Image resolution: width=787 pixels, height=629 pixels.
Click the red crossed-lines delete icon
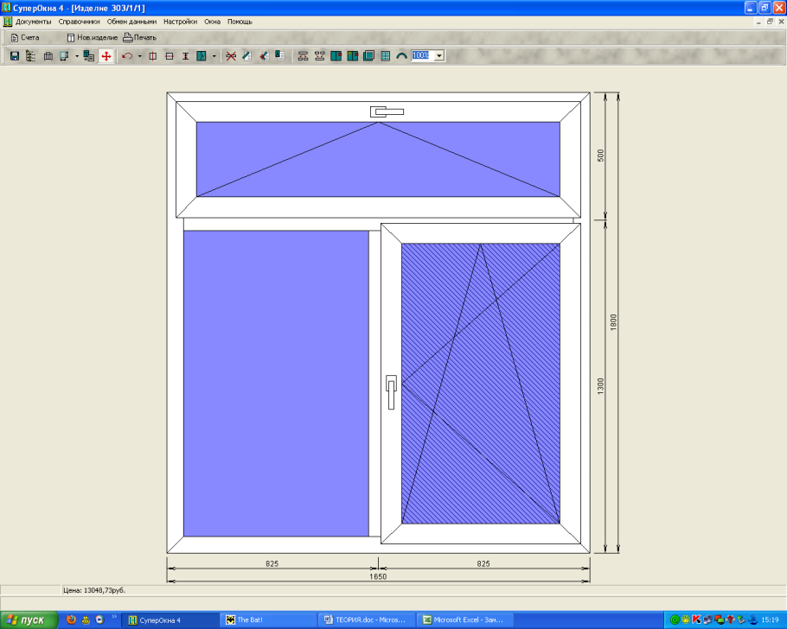pos(230,55)
